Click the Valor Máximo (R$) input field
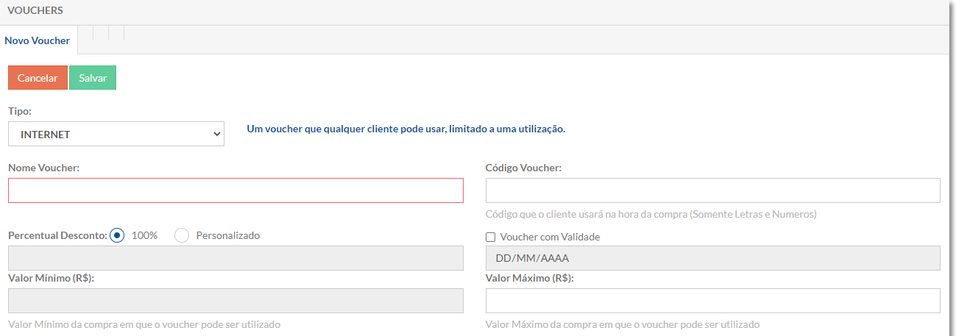 point(713,301)
